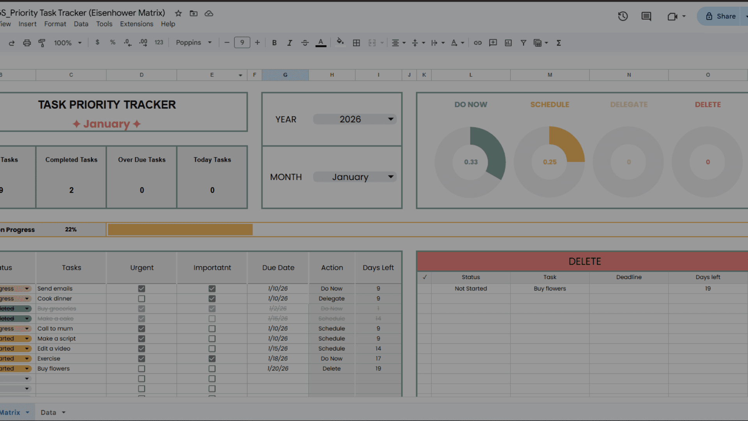Open the Extensions menu
Viewport: 748px width, 421px height.
[136, 24]
